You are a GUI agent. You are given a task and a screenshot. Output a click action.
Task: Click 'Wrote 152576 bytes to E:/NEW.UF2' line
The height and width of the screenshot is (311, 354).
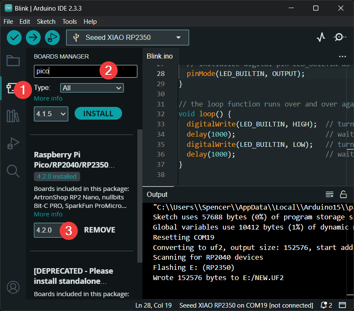tap(218, 277)
